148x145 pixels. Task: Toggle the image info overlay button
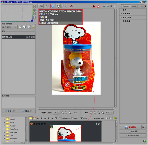(53, 6)
